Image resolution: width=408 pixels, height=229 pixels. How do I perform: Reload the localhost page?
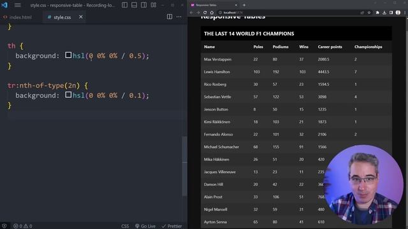tap(205, 13)
